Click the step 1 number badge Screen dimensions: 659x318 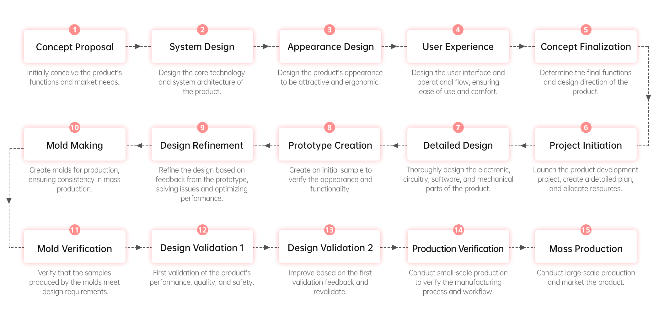point(75,30)
